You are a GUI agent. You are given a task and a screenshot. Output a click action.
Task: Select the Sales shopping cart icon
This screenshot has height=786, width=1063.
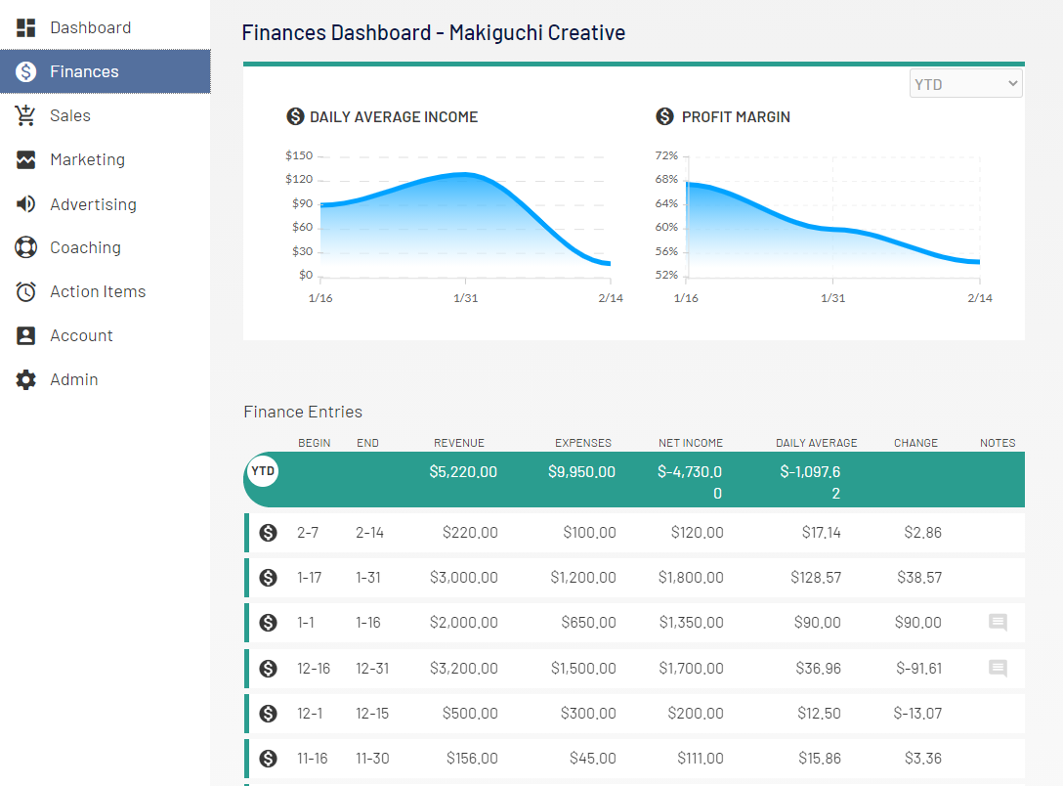(x=23, y=114)
